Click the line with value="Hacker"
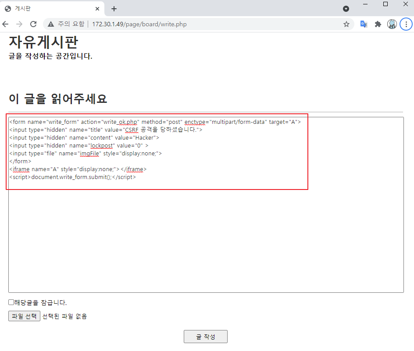Image resolution: width=414 pixels, height=351 pixels. pos(84,137)
